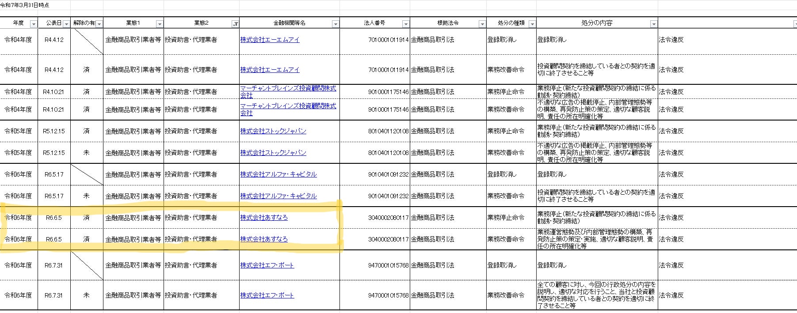The height and width of the screenshot is (313, 797).
Task: Open the 解除の有無 column filter dropdown
Action: [99, 24]
